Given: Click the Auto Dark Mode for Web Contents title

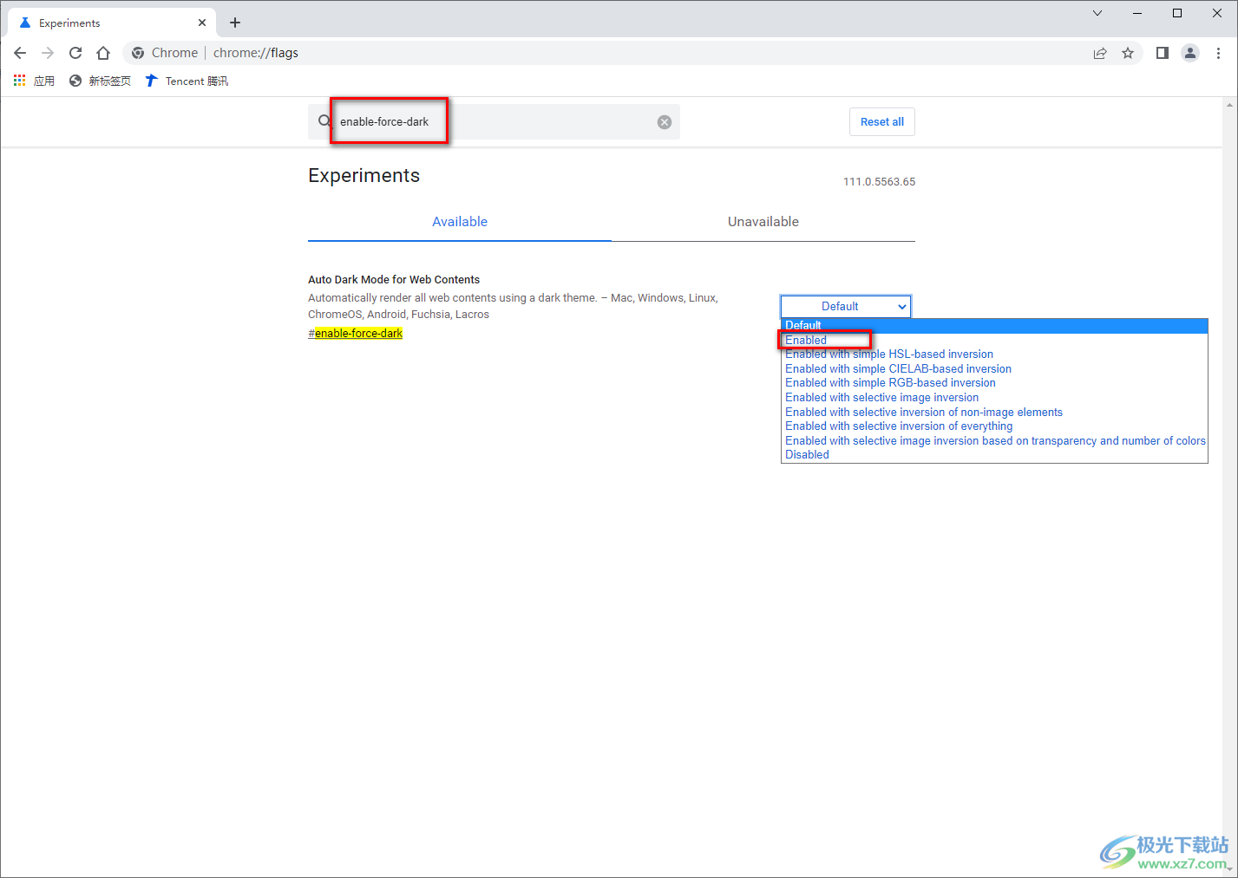Looking at the screenshot, I should [x=394, y=280].
